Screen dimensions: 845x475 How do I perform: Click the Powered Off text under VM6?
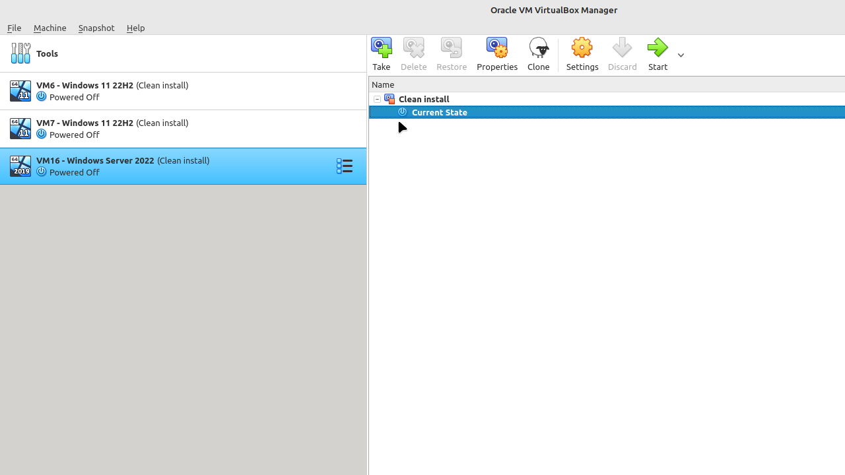[x=75, y=97]
